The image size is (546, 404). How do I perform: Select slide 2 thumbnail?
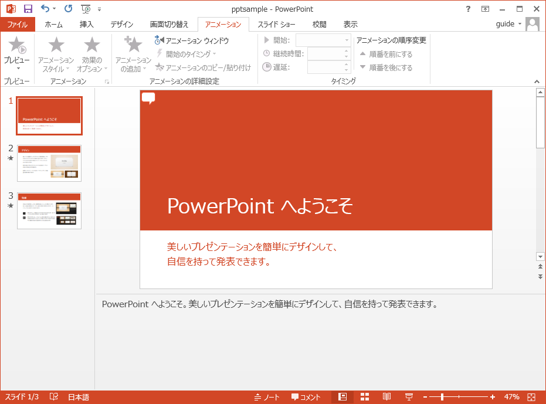pos(49,164)
